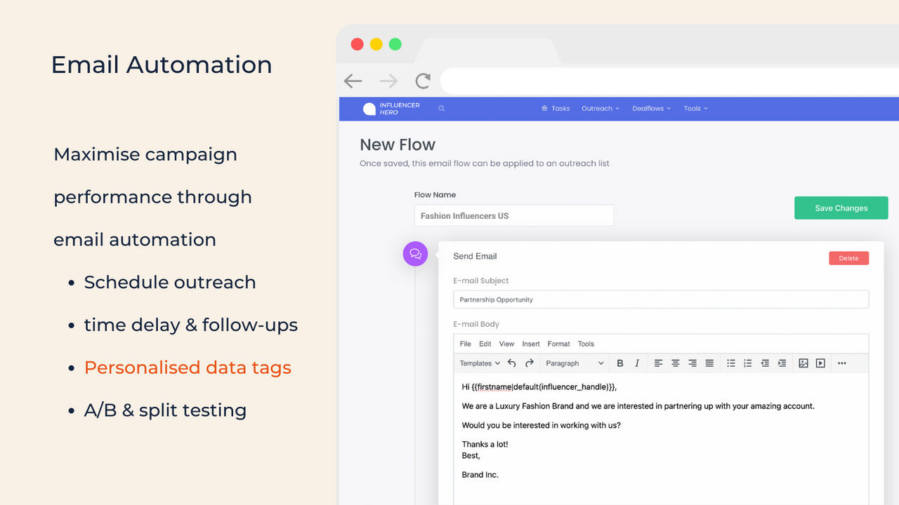Insert a bulleted list
Image resolution: width=899 pixels, height=505 pixels.
tap(730, 363)
